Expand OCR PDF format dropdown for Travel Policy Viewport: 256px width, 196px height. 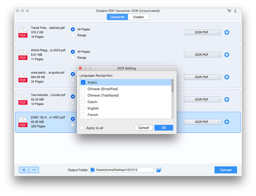point(202,32)
